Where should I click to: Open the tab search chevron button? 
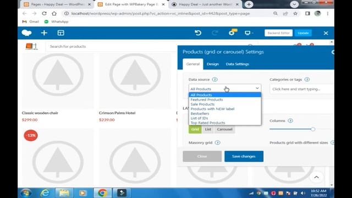pos(294,4)
